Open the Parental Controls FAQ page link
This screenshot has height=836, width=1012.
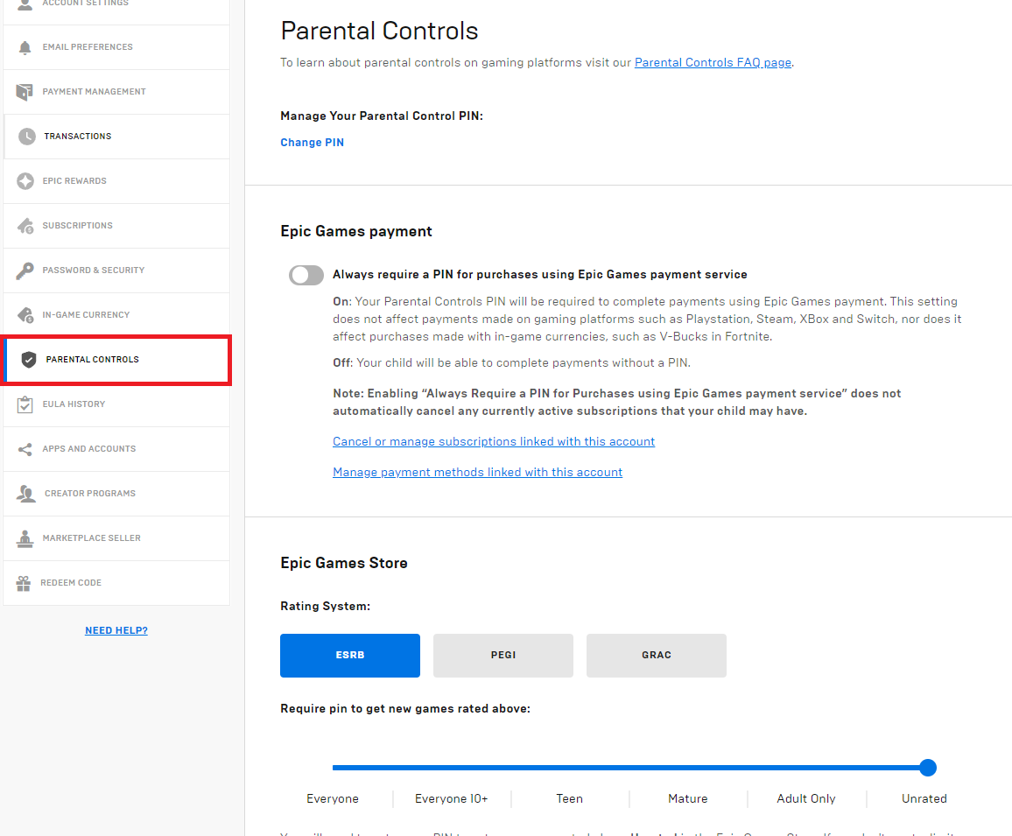click(x=713, y=63)
